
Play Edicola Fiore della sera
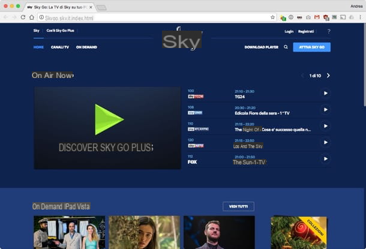point(325,110)
